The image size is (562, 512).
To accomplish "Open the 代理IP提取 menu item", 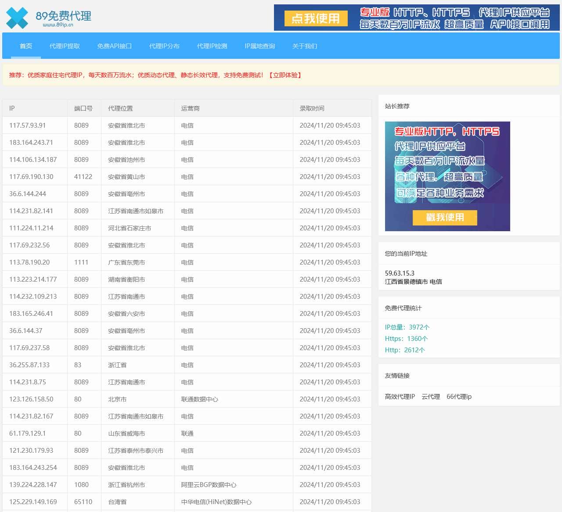I will point(65,46).
